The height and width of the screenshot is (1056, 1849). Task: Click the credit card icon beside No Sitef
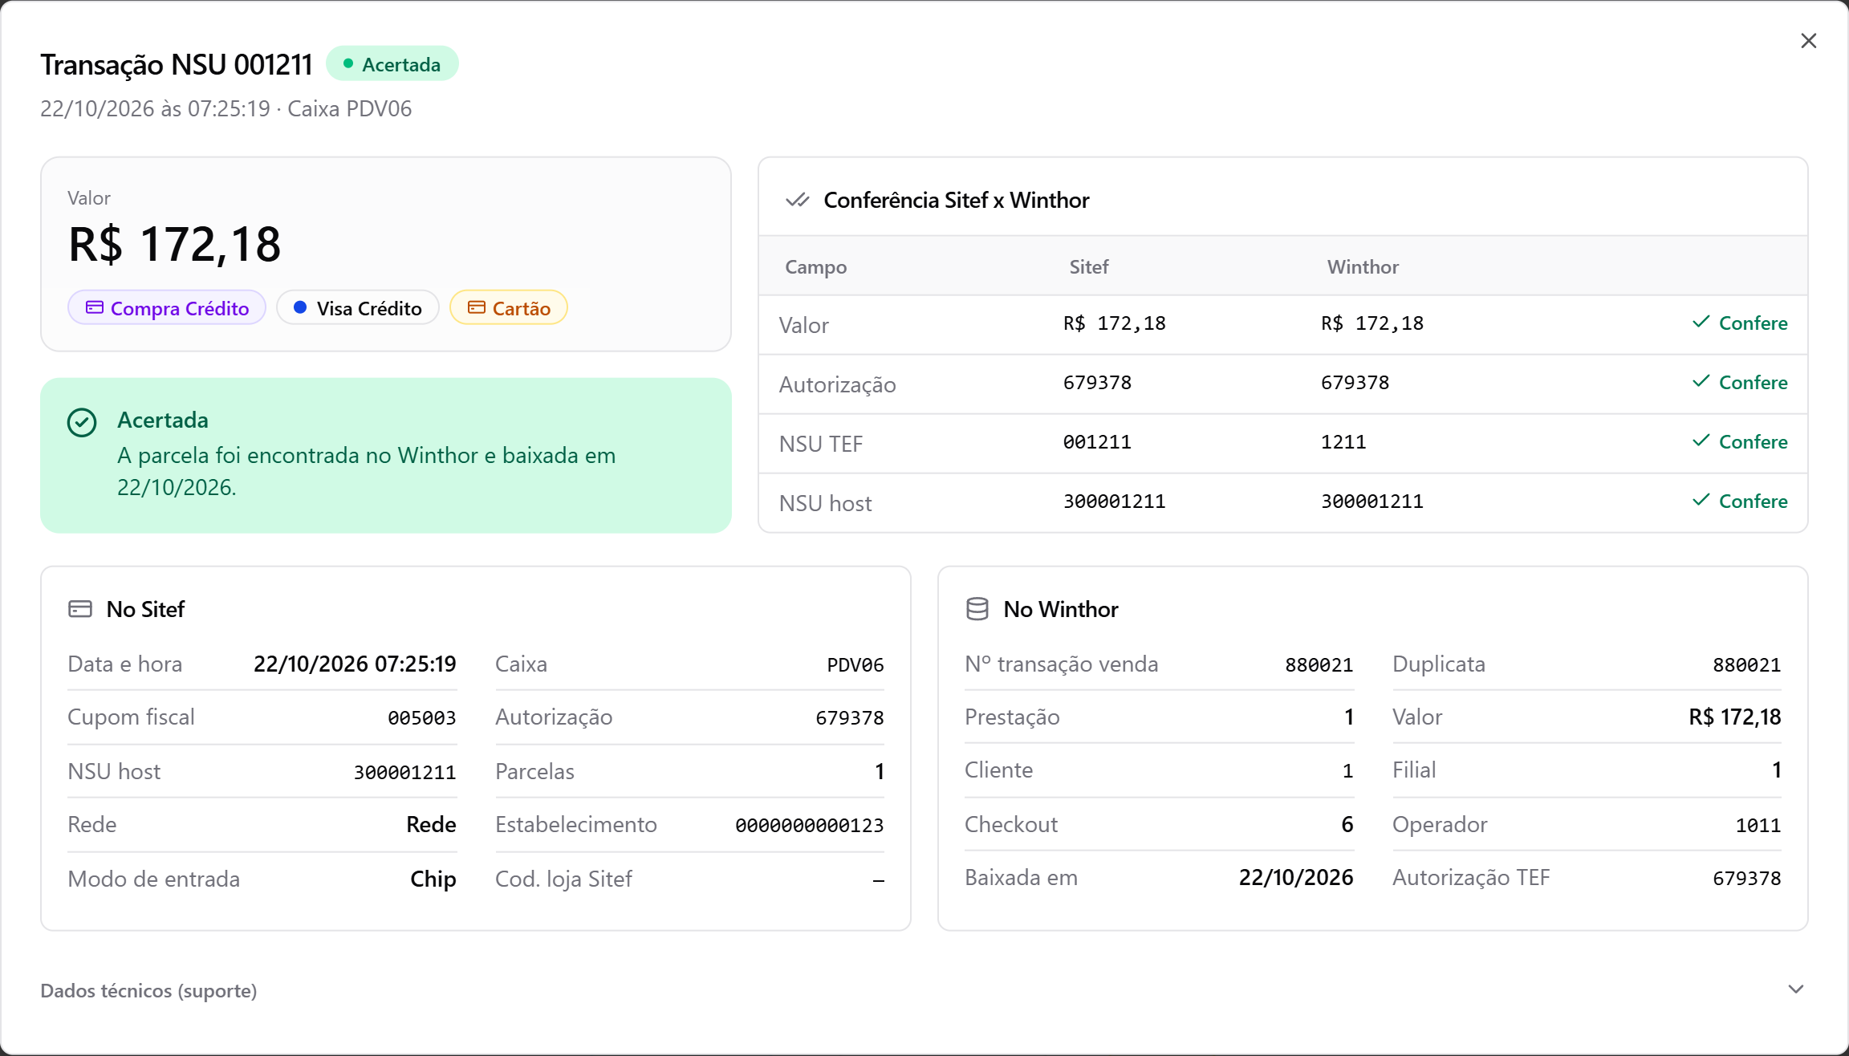coord(80,609)
